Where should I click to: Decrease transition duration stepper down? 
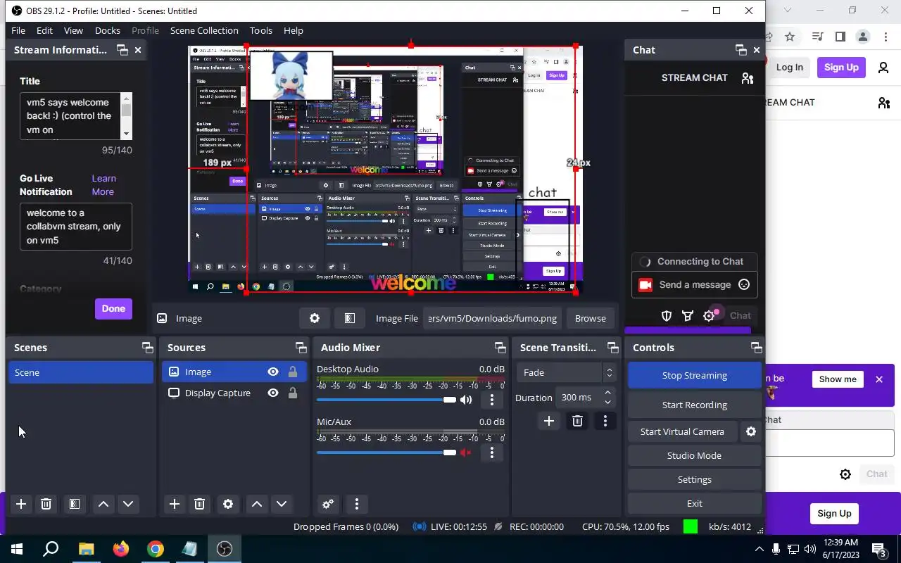607,402
